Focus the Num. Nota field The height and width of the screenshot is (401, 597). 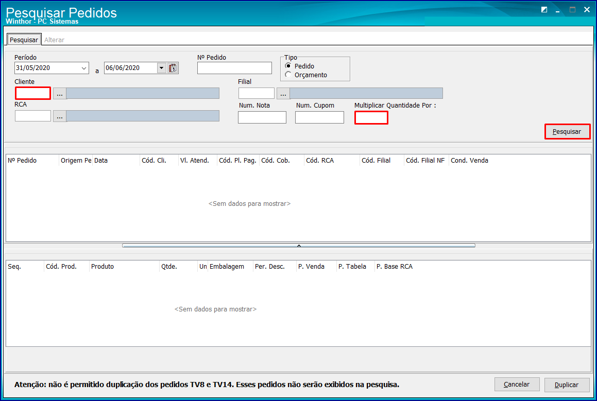262,117
